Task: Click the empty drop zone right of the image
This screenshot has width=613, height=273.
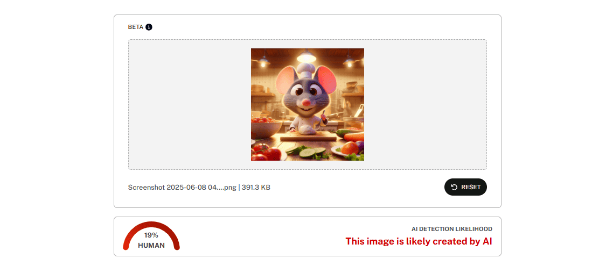Action: 426,104
